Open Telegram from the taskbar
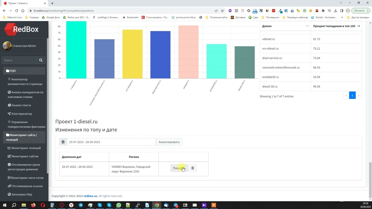The height and width of the screenshot is (209, 372). click(81, 205)
